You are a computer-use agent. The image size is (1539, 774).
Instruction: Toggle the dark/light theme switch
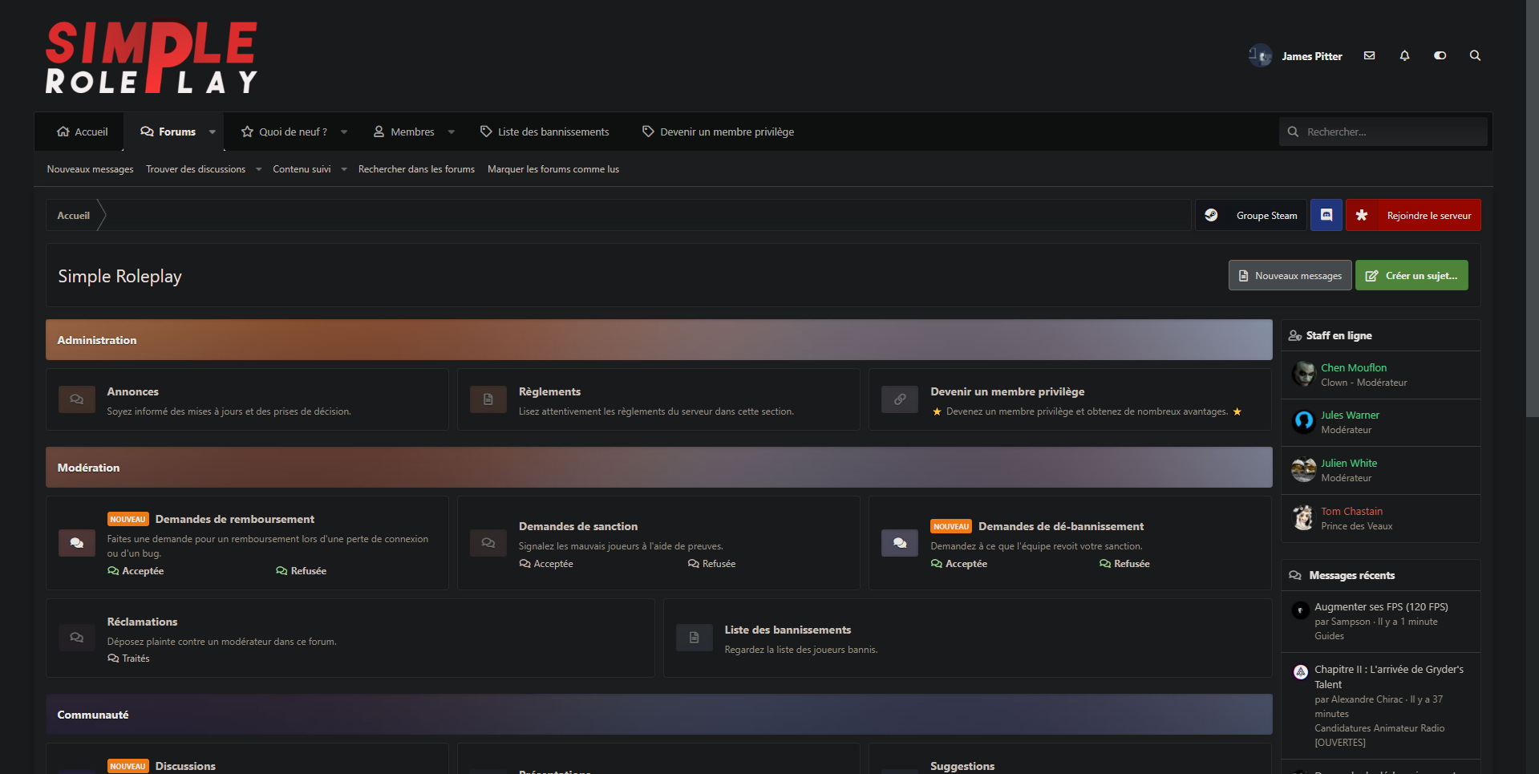click(x=1440, y=56)
